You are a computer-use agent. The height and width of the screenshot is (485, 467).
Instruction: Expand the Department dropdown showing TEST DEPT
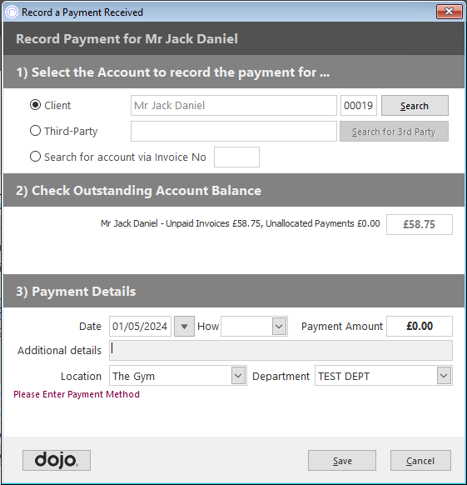444,376
